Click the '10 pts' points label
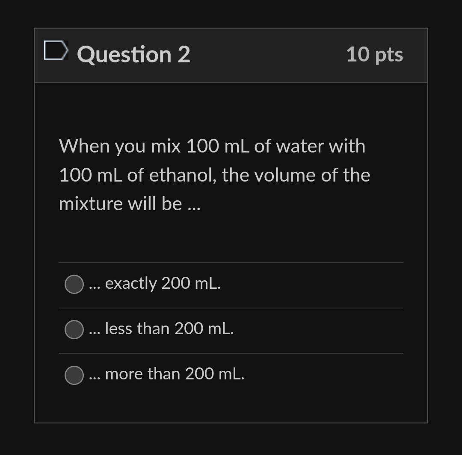 [375, 54]
